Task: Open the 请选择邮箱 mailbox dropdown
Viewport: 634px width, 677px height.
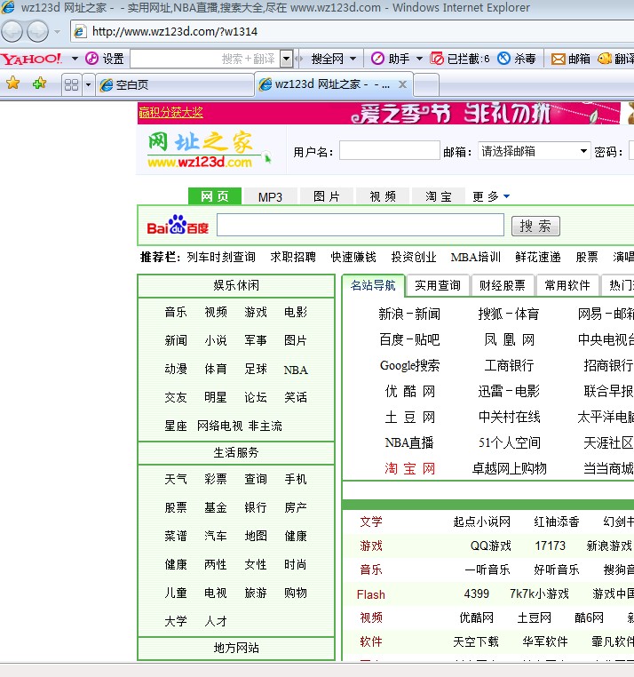Action: [583, 151]
